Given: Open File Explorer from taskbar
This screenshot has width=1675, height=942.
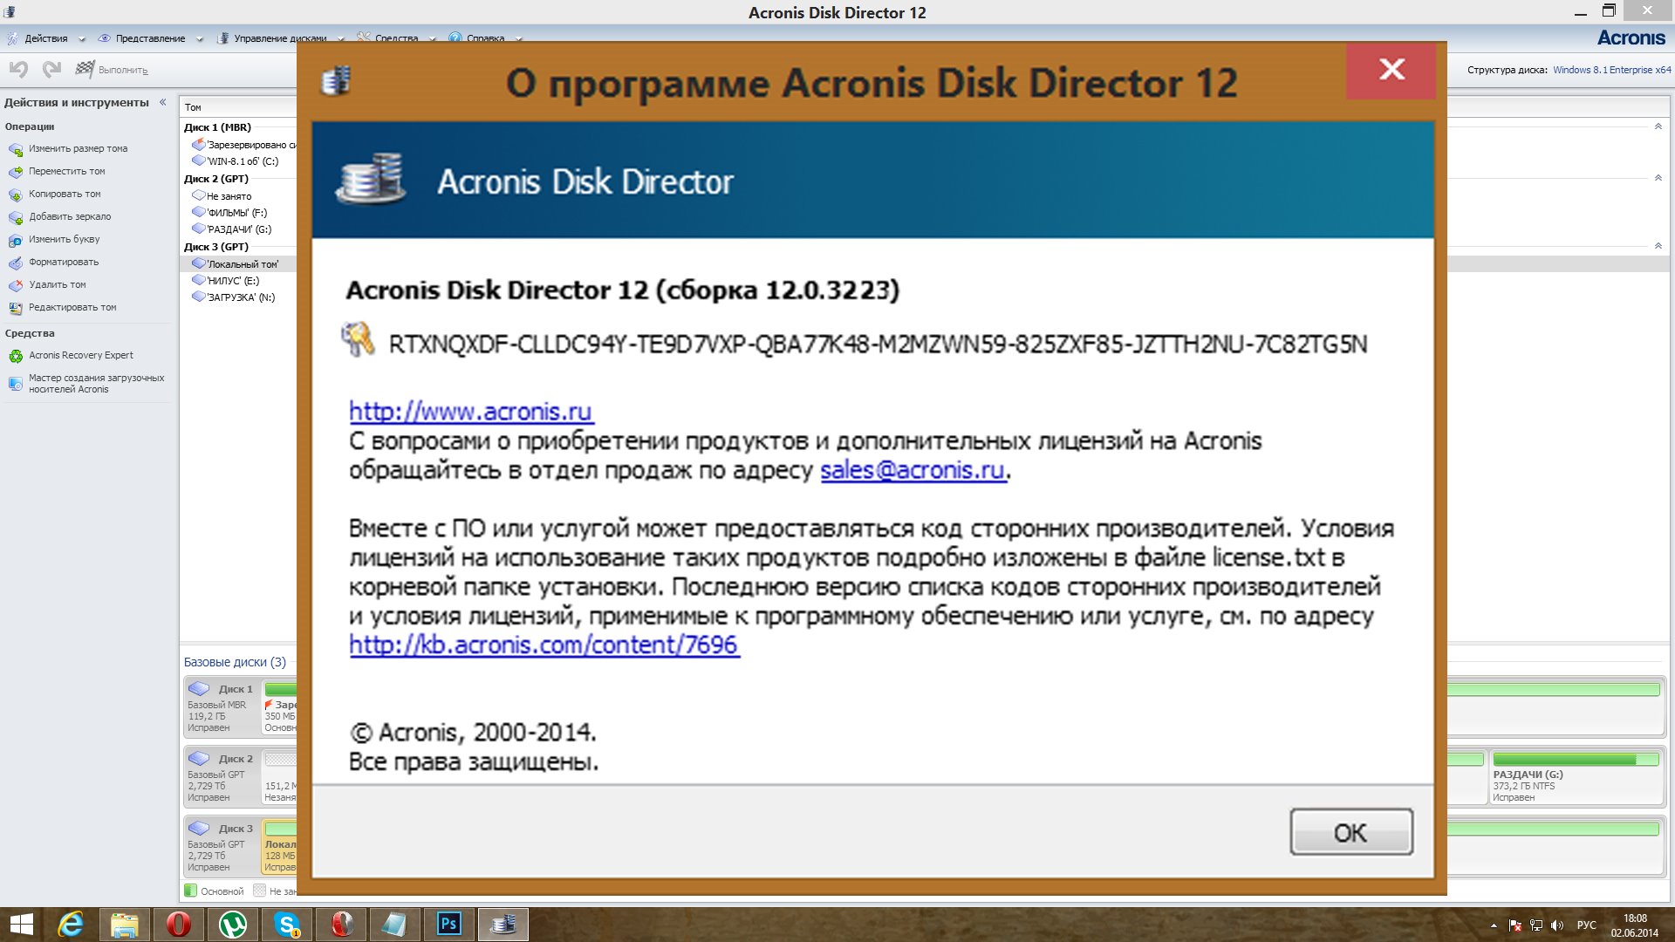Looking at the screenshot, I should click(124, 924).
